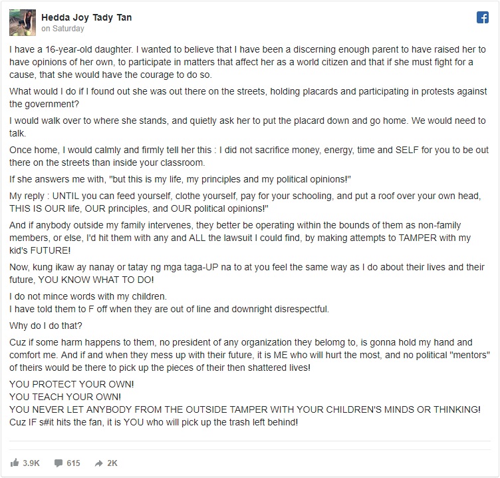Image resolution: width=500 pixels, height=478 pixels.
Task: Open Hedda Joy Tady Tan's profile name
Action: [86, 17]
